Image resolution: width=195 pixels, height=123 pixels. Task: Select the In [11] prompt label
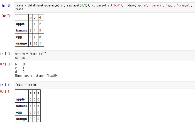coord(6,85)
